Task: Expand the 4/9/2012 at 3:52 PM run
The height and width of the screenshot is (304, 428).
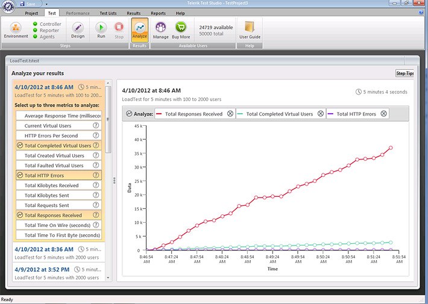Action: (58, 273)
